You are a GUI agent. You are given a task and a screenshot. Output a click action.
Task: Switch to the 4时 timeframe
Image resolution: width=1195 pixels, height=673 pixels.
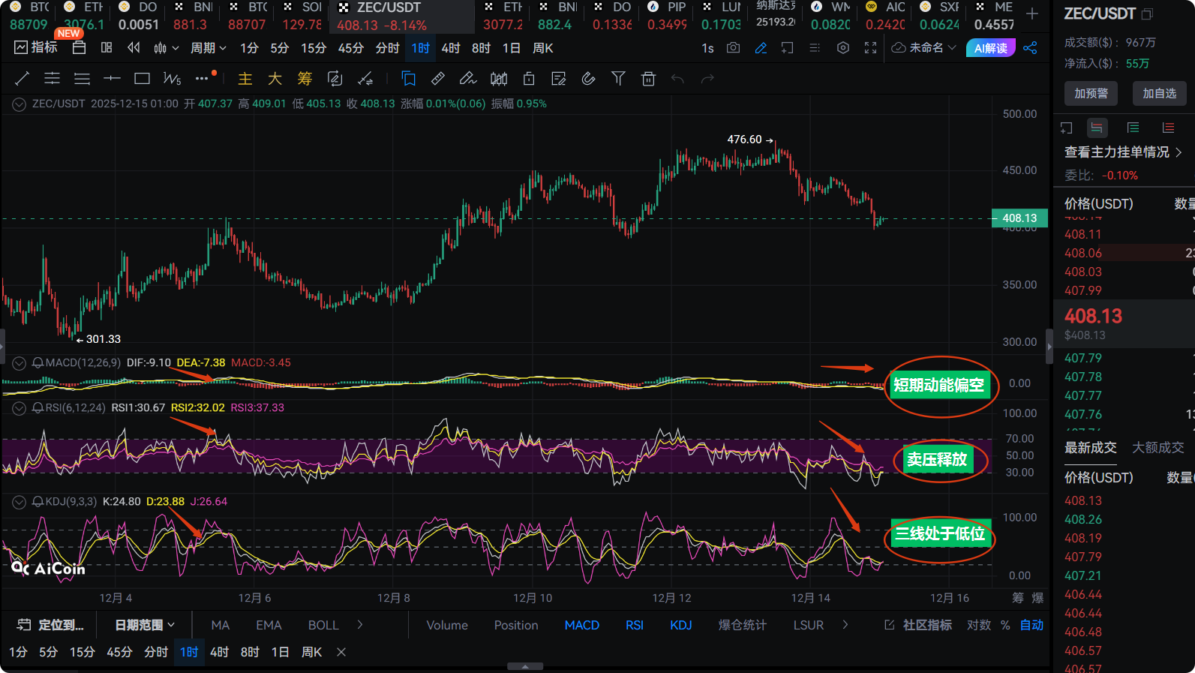pos(451,48)
